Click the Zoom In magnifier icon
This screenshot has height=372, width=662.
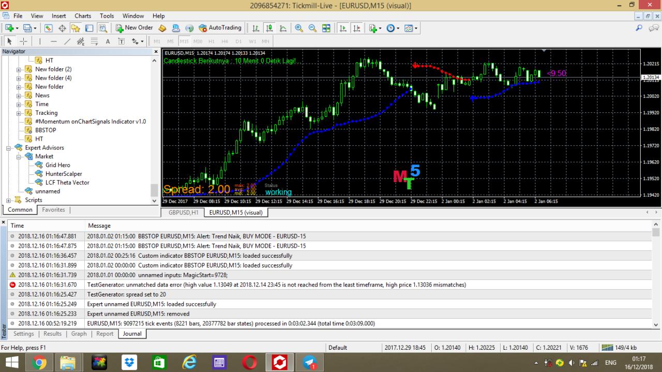(299, 28)
